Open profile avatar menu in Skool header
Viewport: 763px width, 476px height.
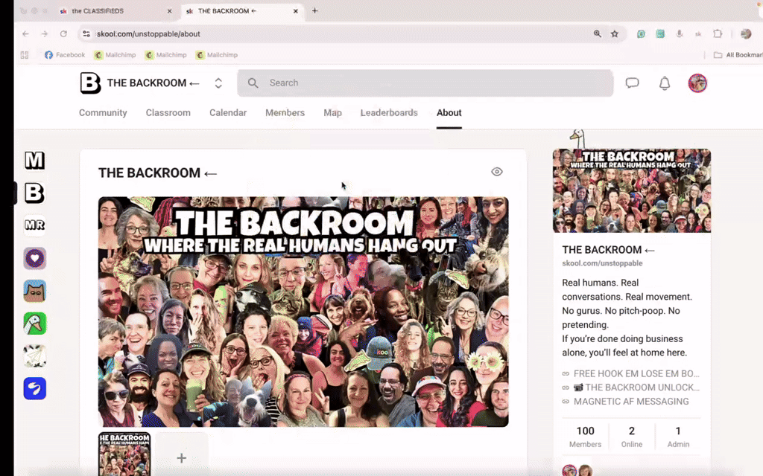(697, 83)
